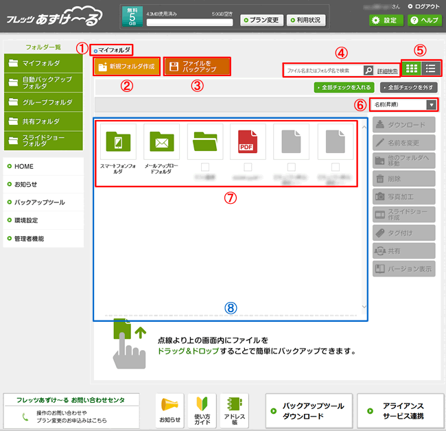This screenshot has height=431, width=446.
Task: Open 使い方ガイド beginner guide icon
Action: point(202,410)
